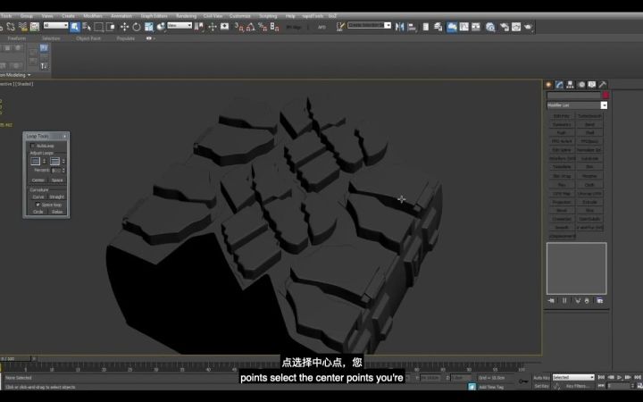This screenshot has width=643, height=402.
Task: Click the Use Pivot Point Center icon
Action: (x=199, y=27)
